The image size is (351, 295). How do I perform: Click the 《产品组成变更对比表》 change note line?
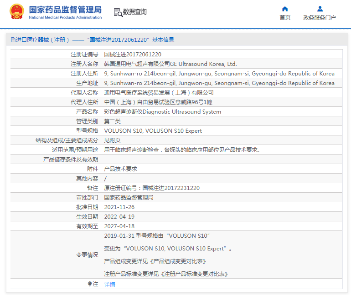155,261
